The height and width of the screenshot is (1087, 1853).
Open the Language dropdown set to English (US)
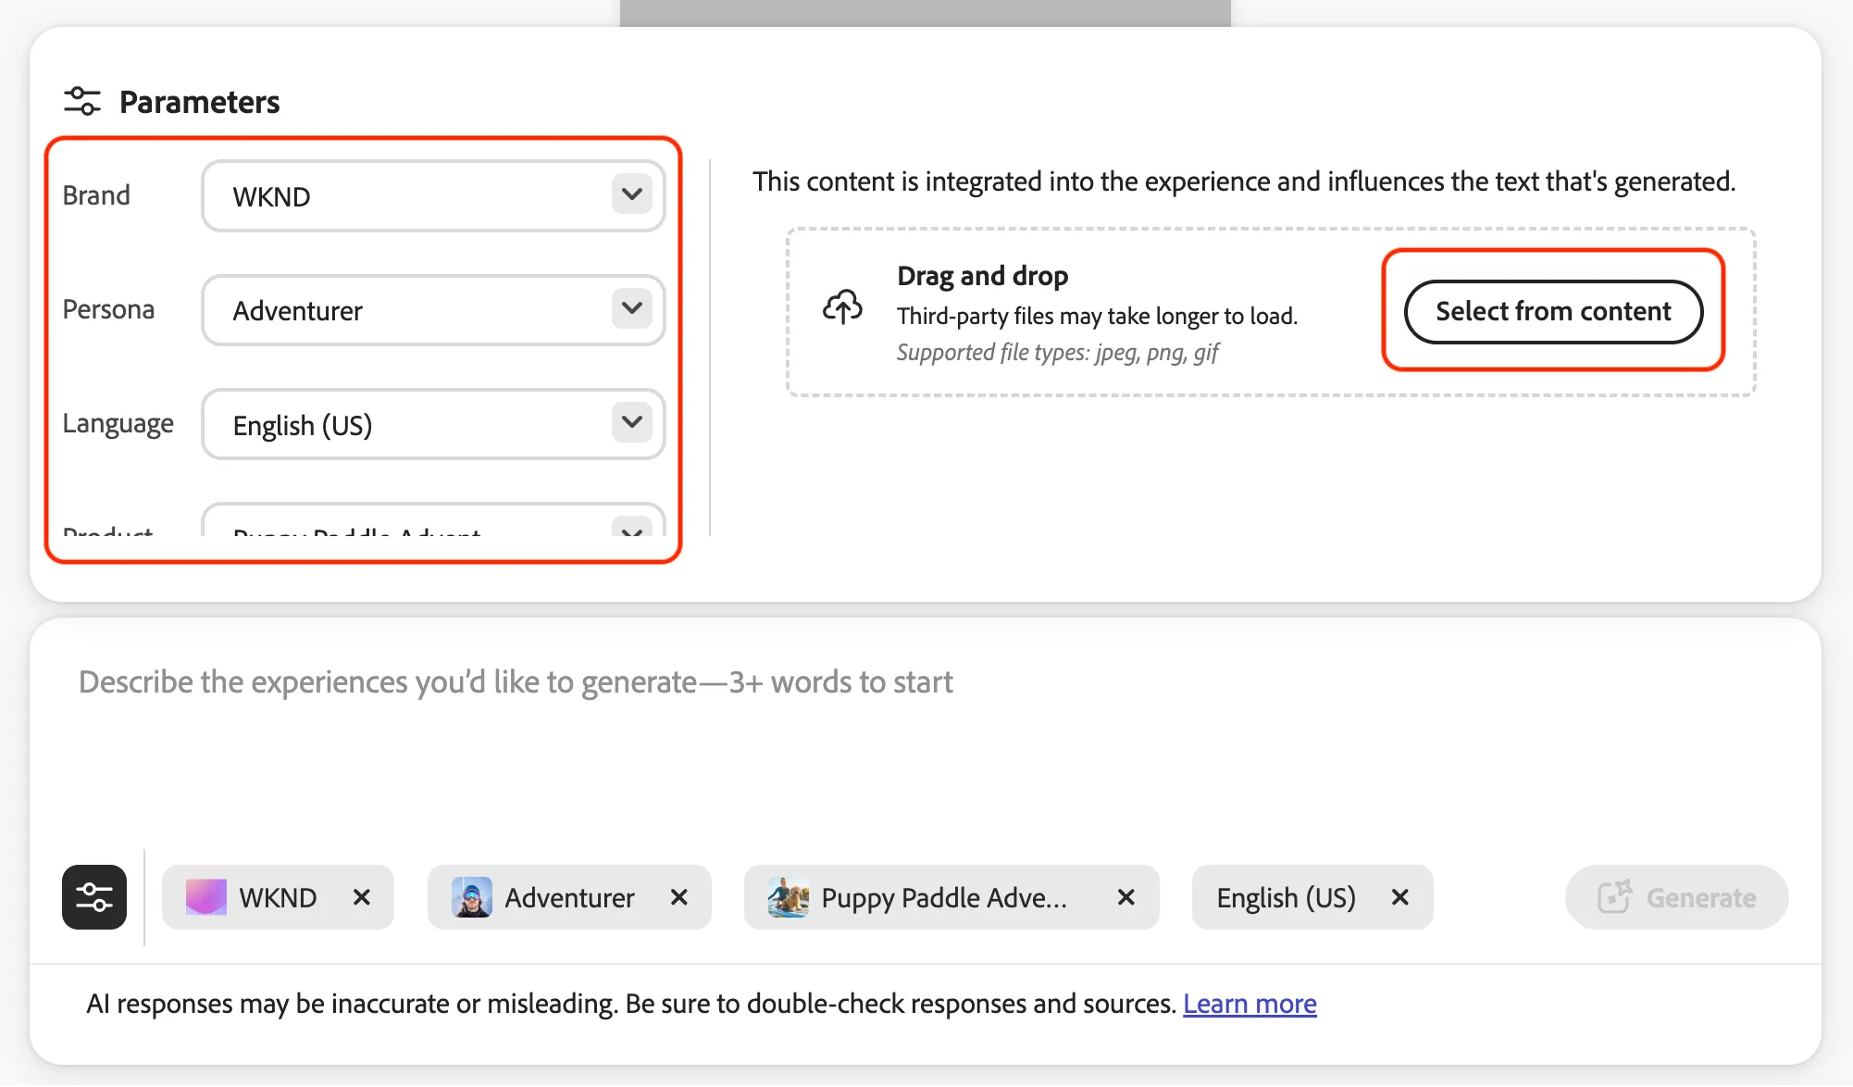tap(433, 424)
